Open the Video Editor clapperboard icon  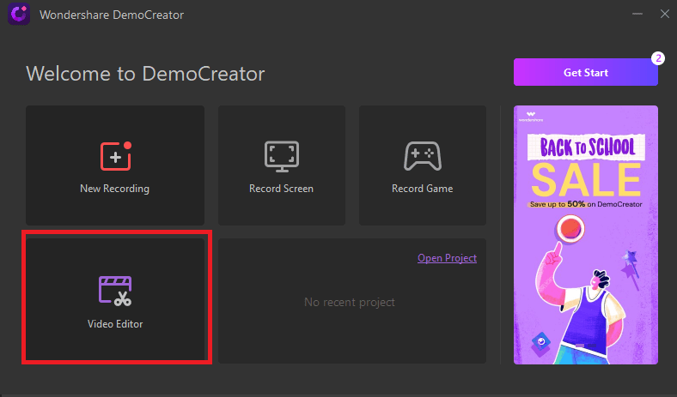point(115,291)
